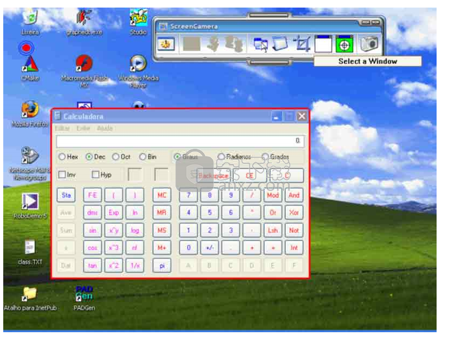Click the log button
Screen dimensions: 468x343
(135, 230)
